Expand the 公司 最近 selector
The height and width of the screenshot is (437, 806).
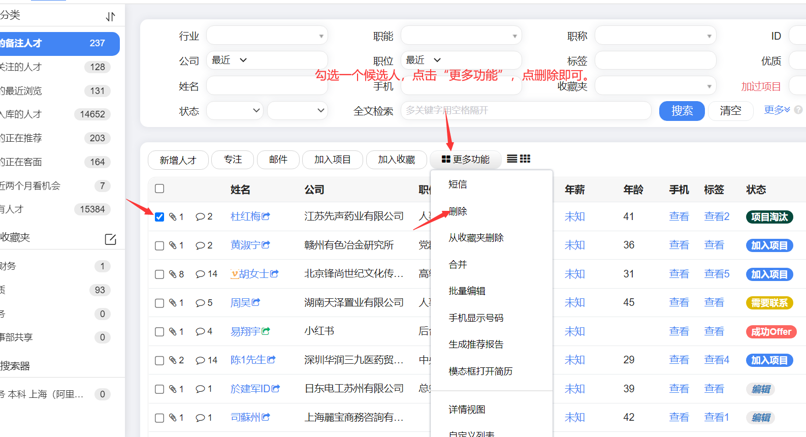(x=229, y=60)
